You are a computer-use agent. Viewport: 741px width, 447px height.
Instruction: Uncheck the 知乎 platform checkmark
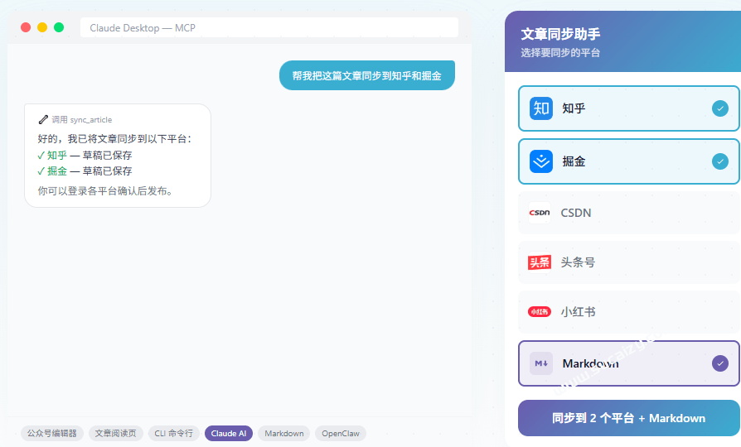point(720,108)
